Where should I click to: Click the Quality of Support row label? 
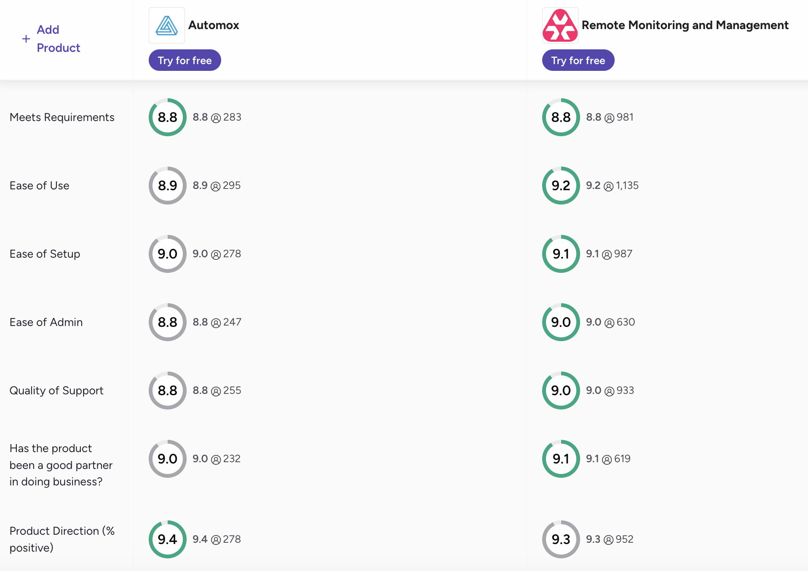(56, 391)
